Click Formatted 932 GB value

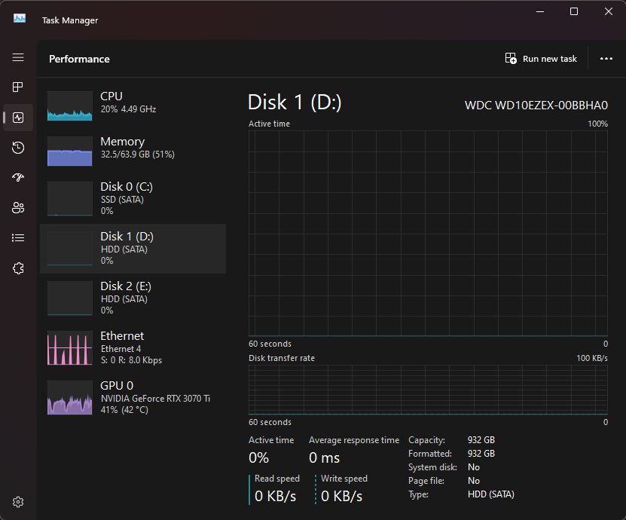[x=481, y=453]
